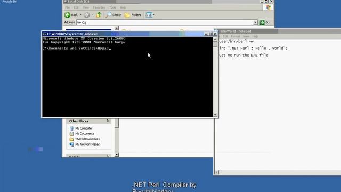Image resolution: width=341 pixels, height=192 pixels.
Task: Open Search pane in Explorer
Action: pos(113,15)
